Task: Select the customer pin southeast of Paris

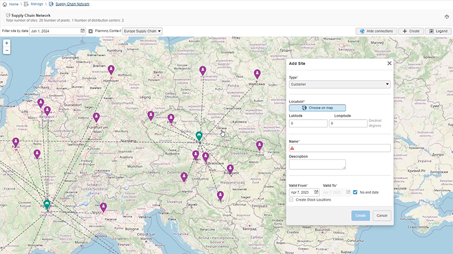Action: (37, 154)
